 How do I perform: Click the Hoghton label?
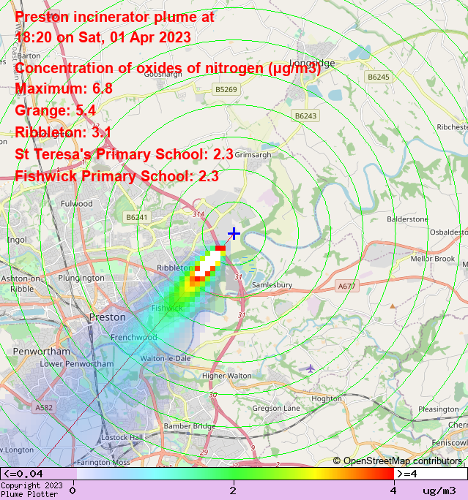[x=327, y=398]
